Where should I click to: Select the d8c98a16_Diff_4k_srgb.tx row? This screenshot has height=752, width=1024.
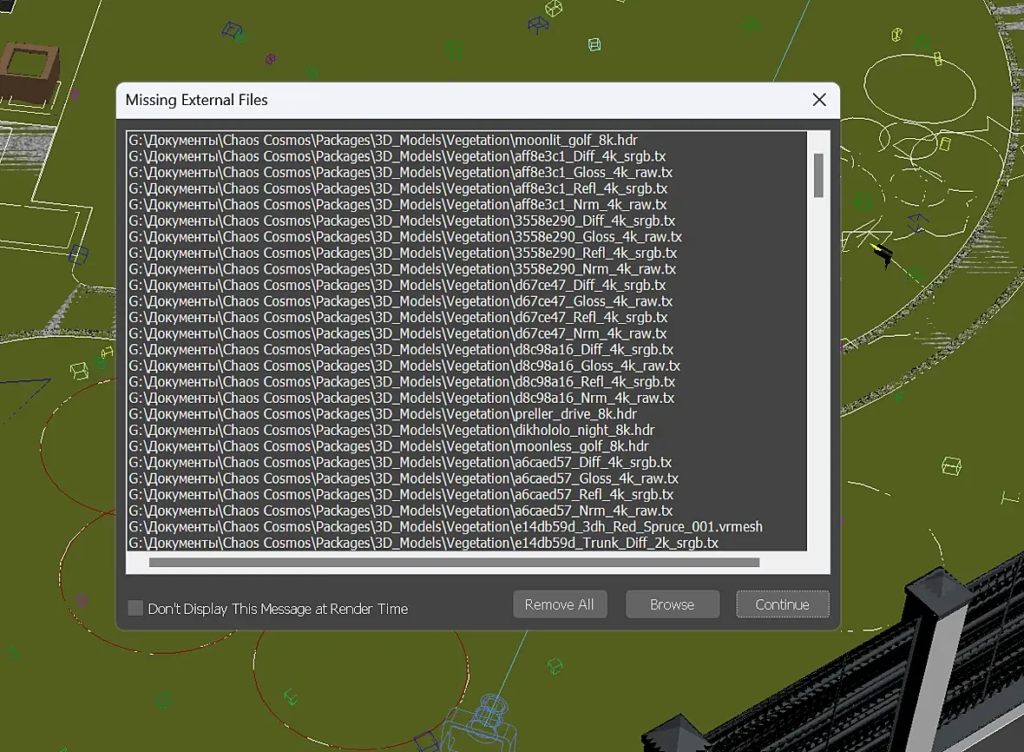point(467,350)
